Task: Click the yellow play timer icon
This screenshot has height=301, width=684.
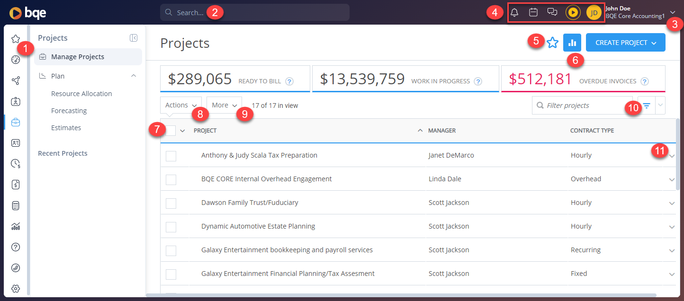Action: click(573, 12)
